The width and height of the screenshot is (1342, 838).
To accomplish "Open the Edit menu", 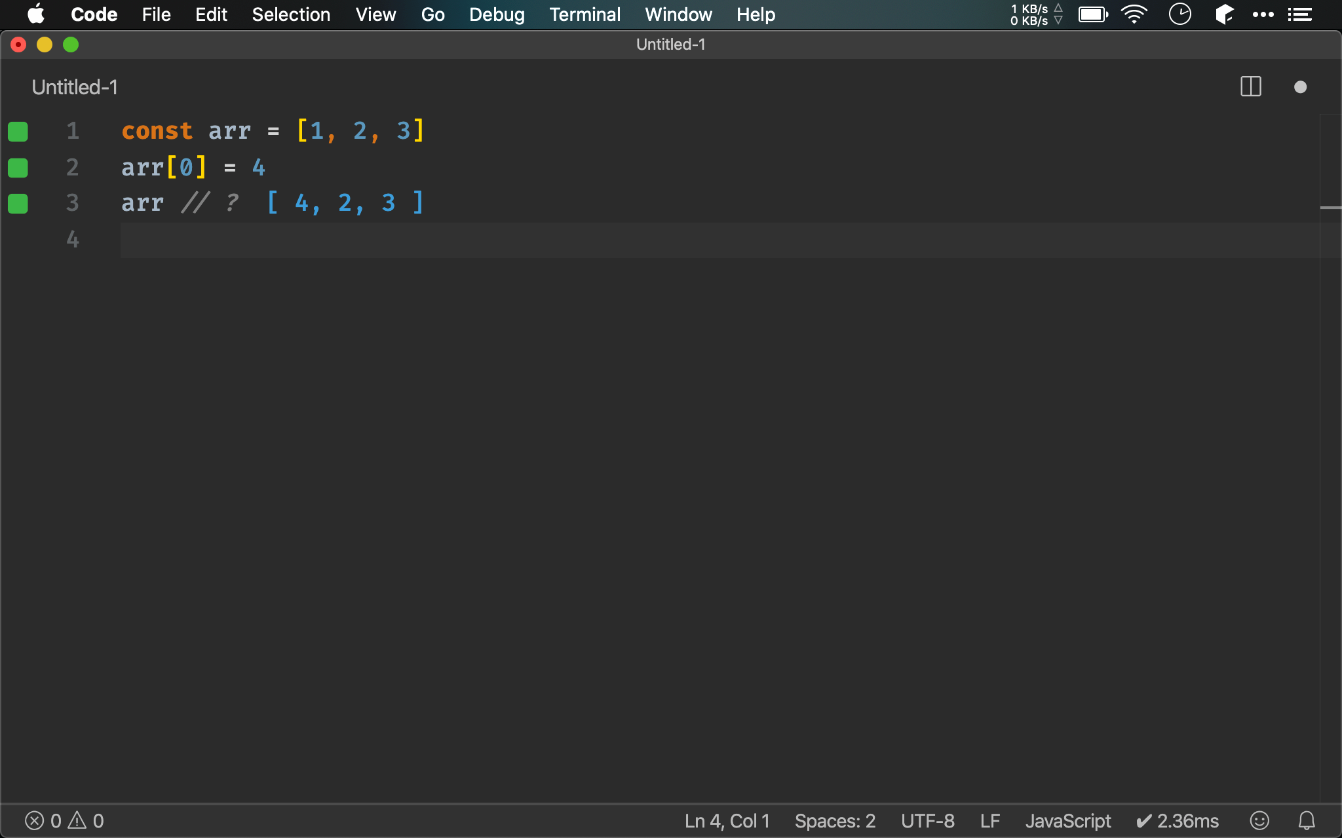I will [211, 14].
